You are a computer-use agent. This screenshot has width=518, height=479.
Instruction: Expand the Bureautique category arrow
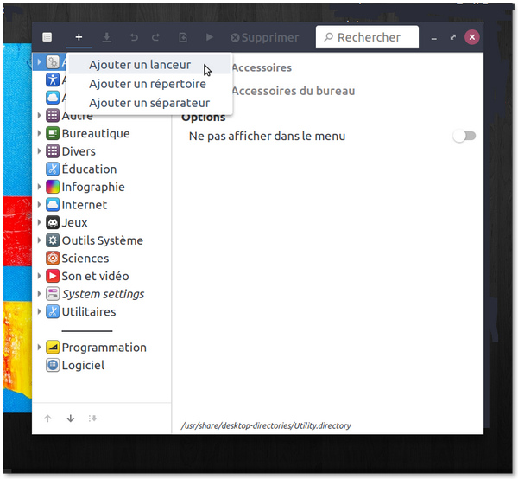(x=40, y=134)
